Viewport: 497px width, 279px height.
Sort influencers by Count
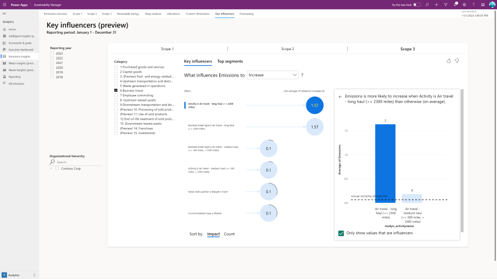229,234
